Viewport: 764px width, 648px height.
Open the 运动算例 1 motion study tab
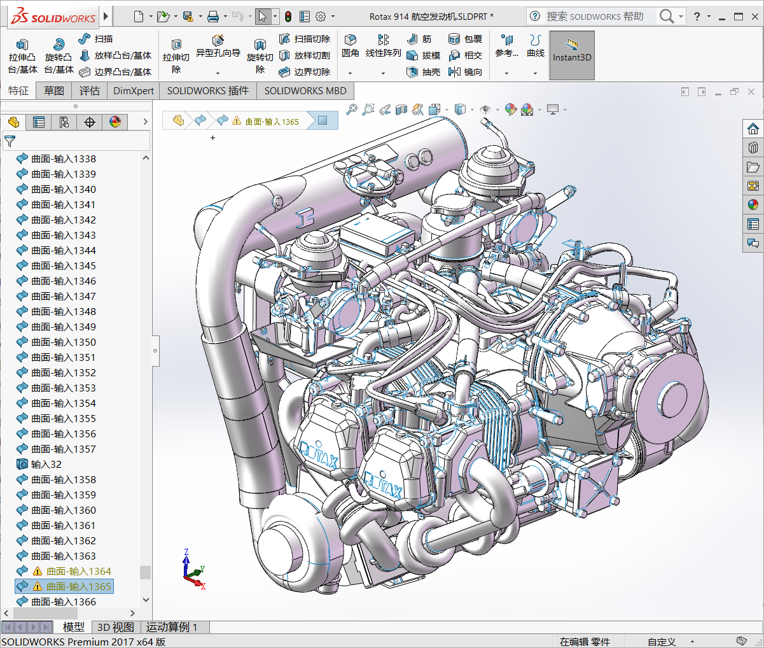[x=172, y=627]
